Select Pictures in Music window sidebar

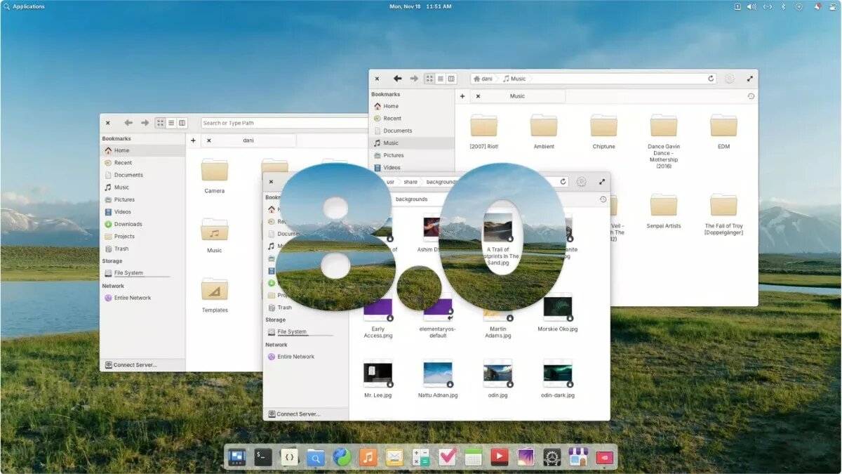click(x=413, y=155)
